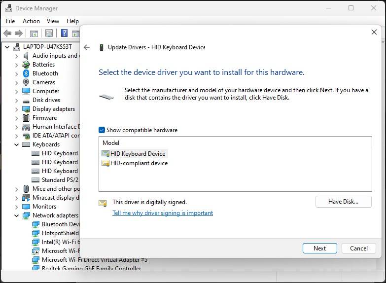Click the Cancel button

click(x=359, y=248)
